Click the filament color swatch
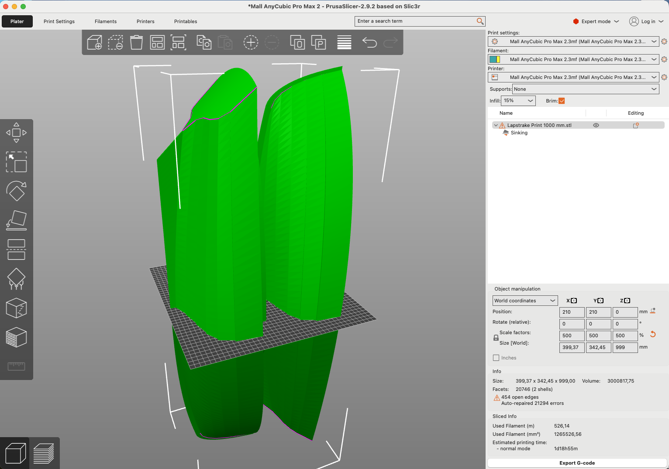Viewport: 669px width, 469px height. [x=495, y=59]
